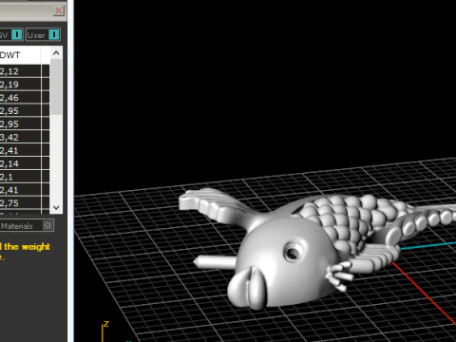Open the Materials selector
Screen dimensions: 456x342
tap(27, 226)
